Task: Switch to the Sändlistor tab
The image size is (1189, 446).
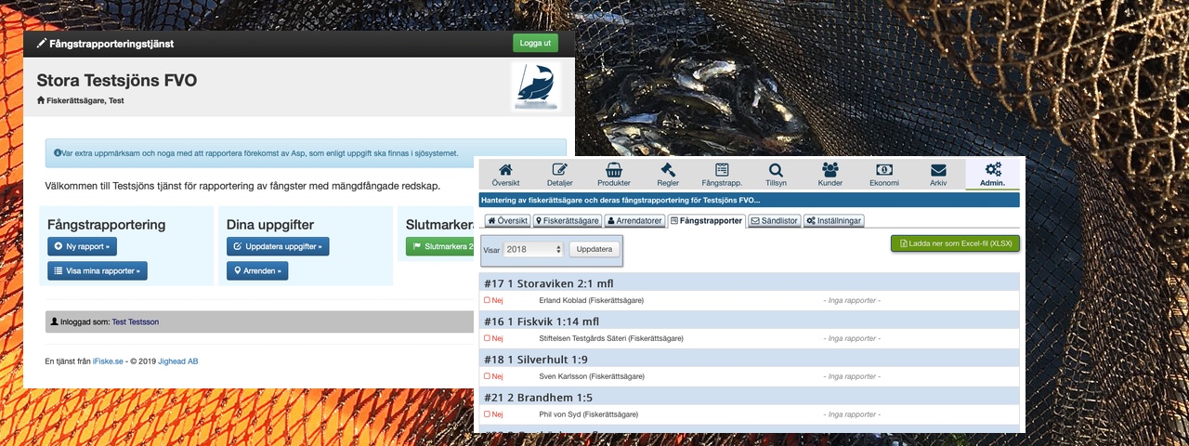Action: click(775, 221)
